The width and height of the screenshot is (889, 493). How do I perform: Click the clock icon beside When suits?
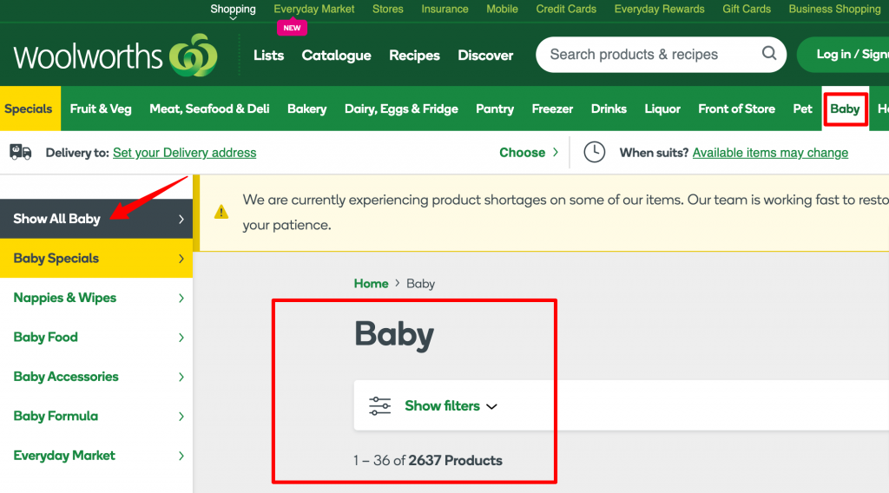594,153
